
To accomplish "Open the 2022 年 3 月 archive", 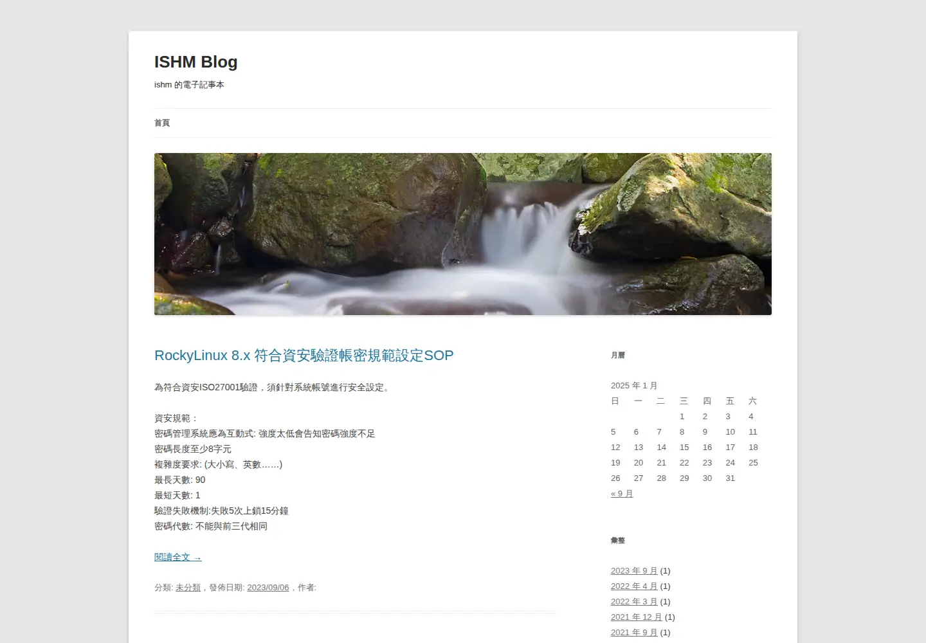I will point(634,602).
